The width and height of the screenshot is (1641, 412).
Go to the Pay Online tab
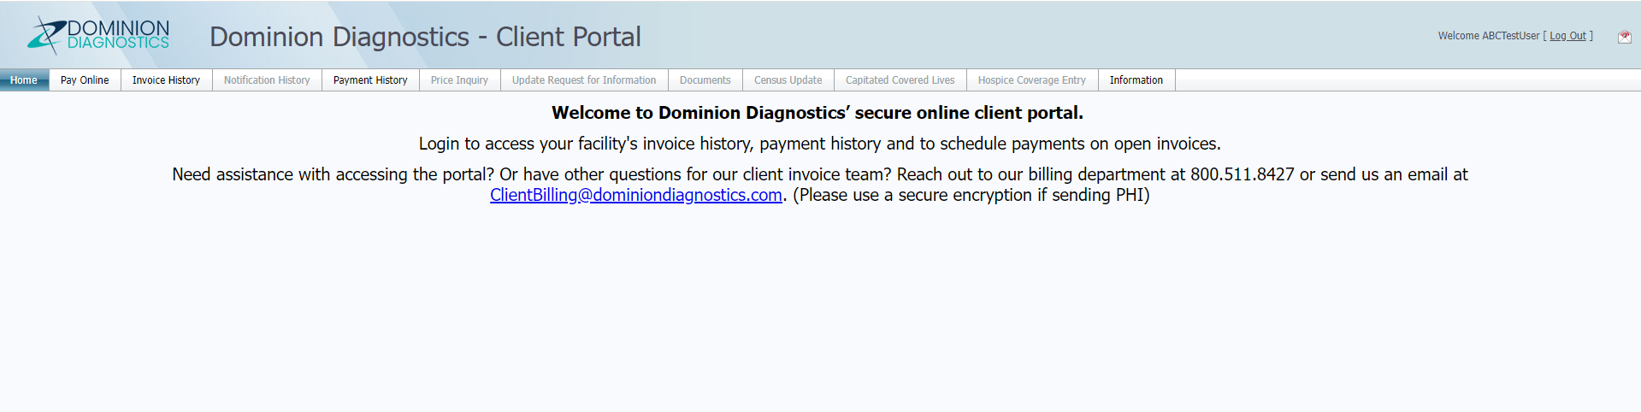85,80
